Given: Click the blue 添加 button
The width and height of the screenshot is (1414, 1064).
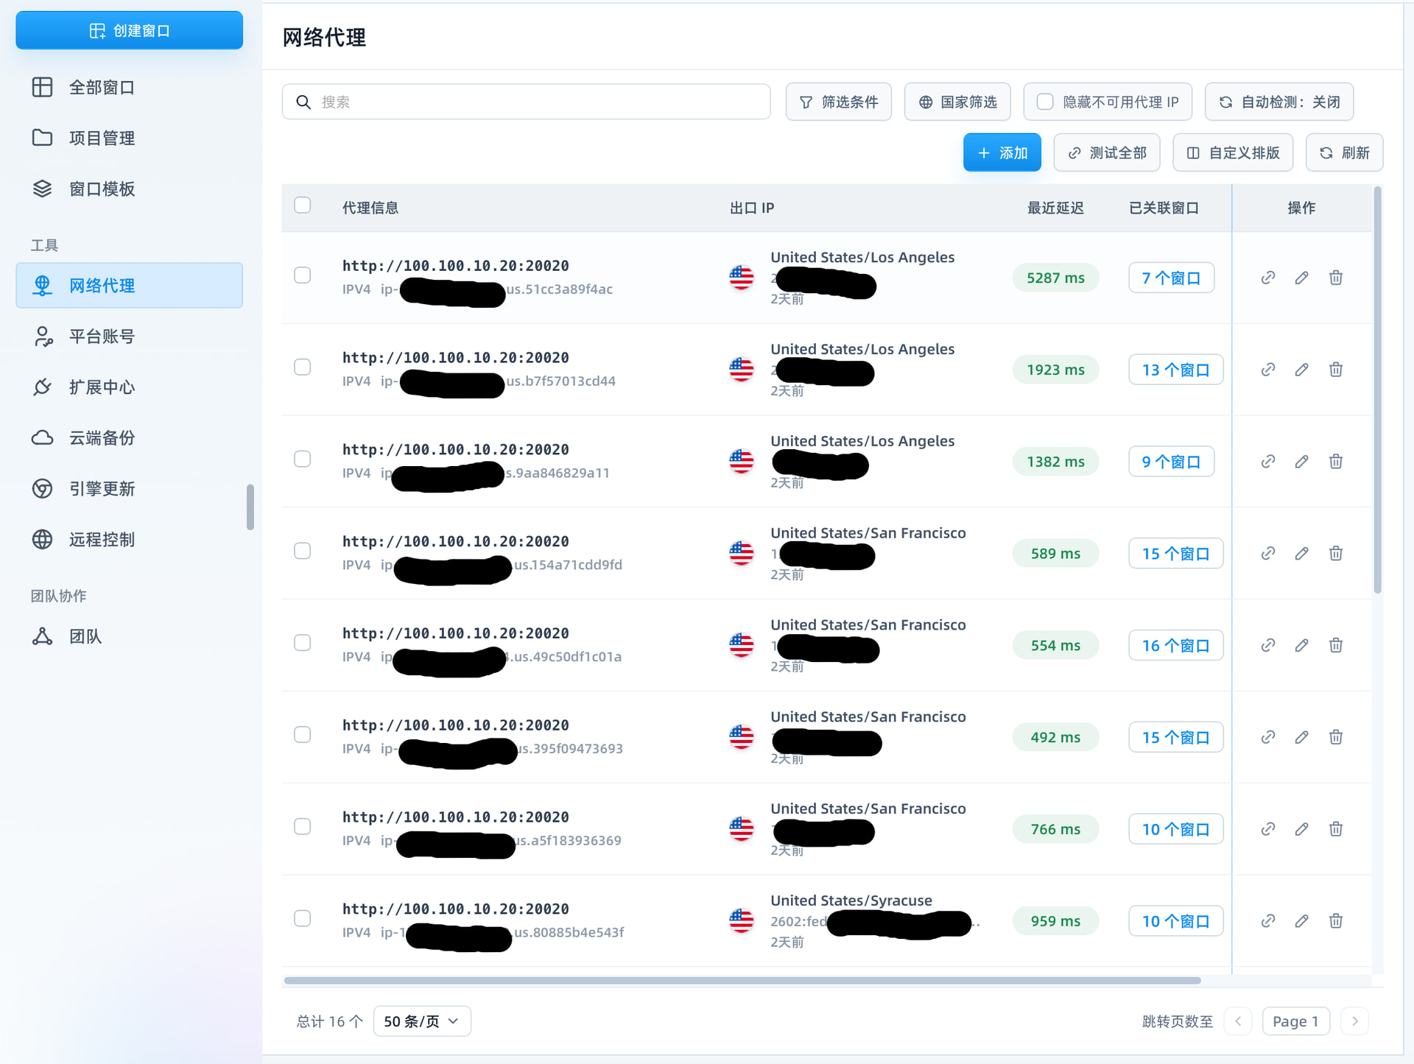Looking at the screenshot, I should click(1002, 152).
